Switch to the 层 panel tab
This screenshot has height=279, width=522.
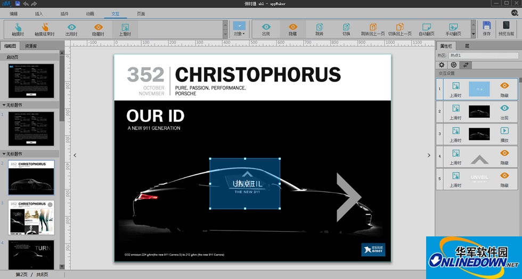tap(467, 46)
